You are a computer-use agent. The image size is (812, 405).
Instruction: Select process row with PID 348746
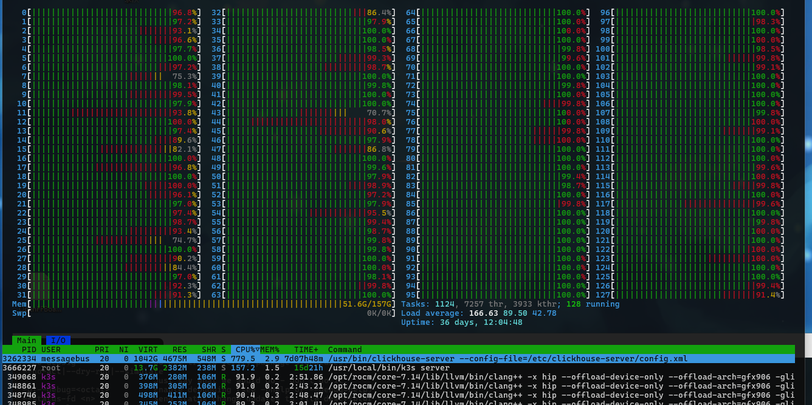tap(397, 395)
